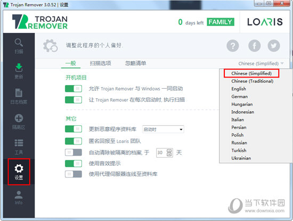Click the help question mark icon
Screen dimensions: 293x221
tap(233, 46)
